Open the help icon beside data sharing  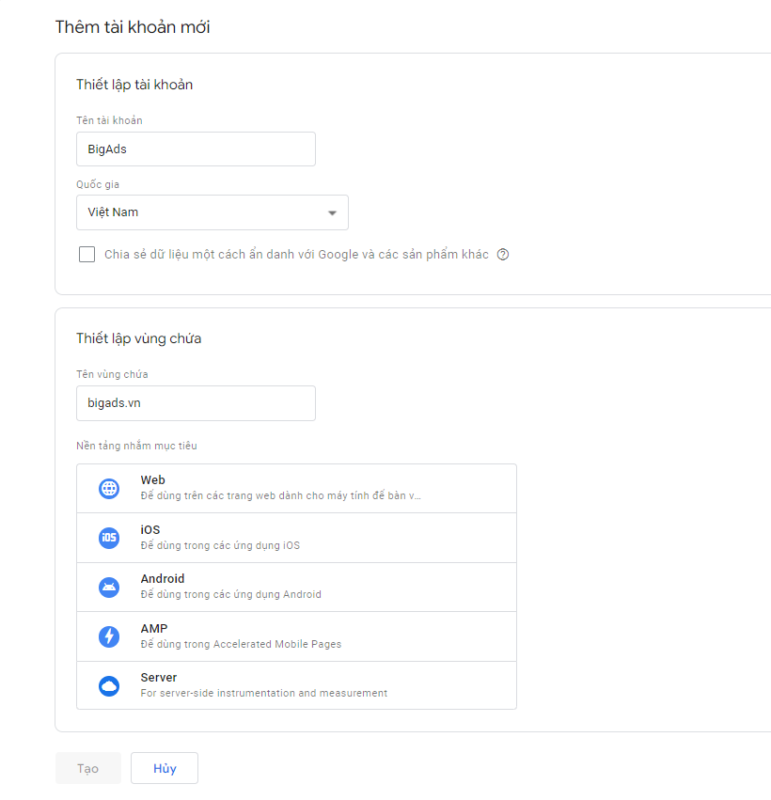503,255
